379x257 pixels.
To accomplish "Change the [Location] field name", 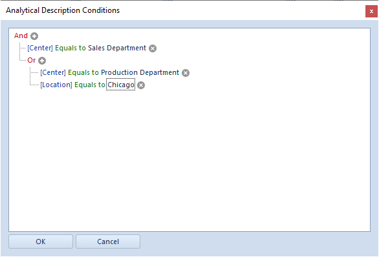I will coord(56,85).
